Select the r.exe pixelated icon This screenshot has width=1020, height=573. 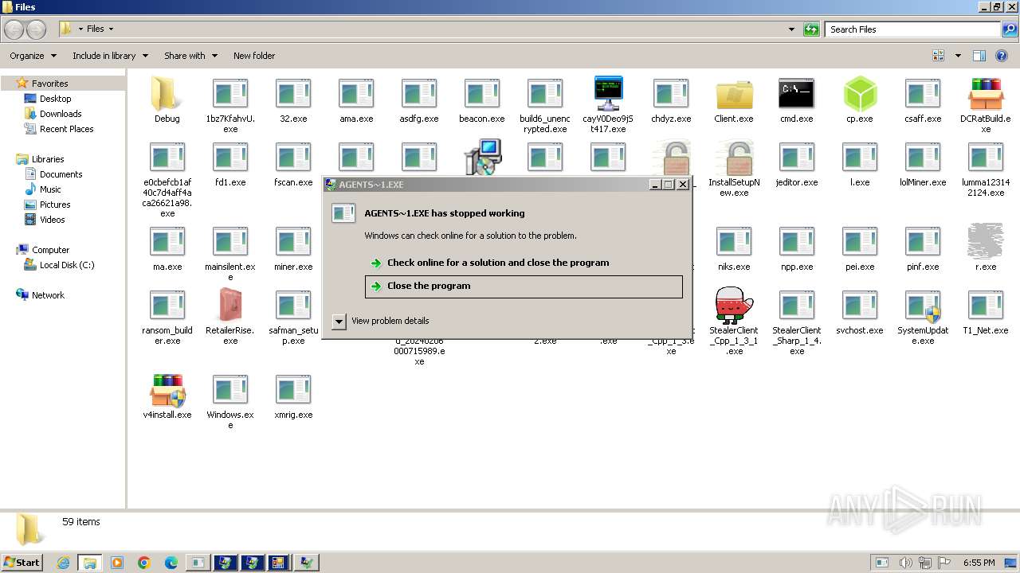[x=986, y=242]
